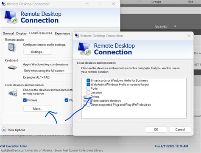Expand the Drives tree node
Screen dimensions: 201x153
(x=84, y=97)
